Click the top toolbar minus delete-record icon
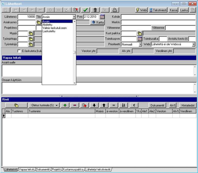This screenshot has width=198, height=173. 59,10
